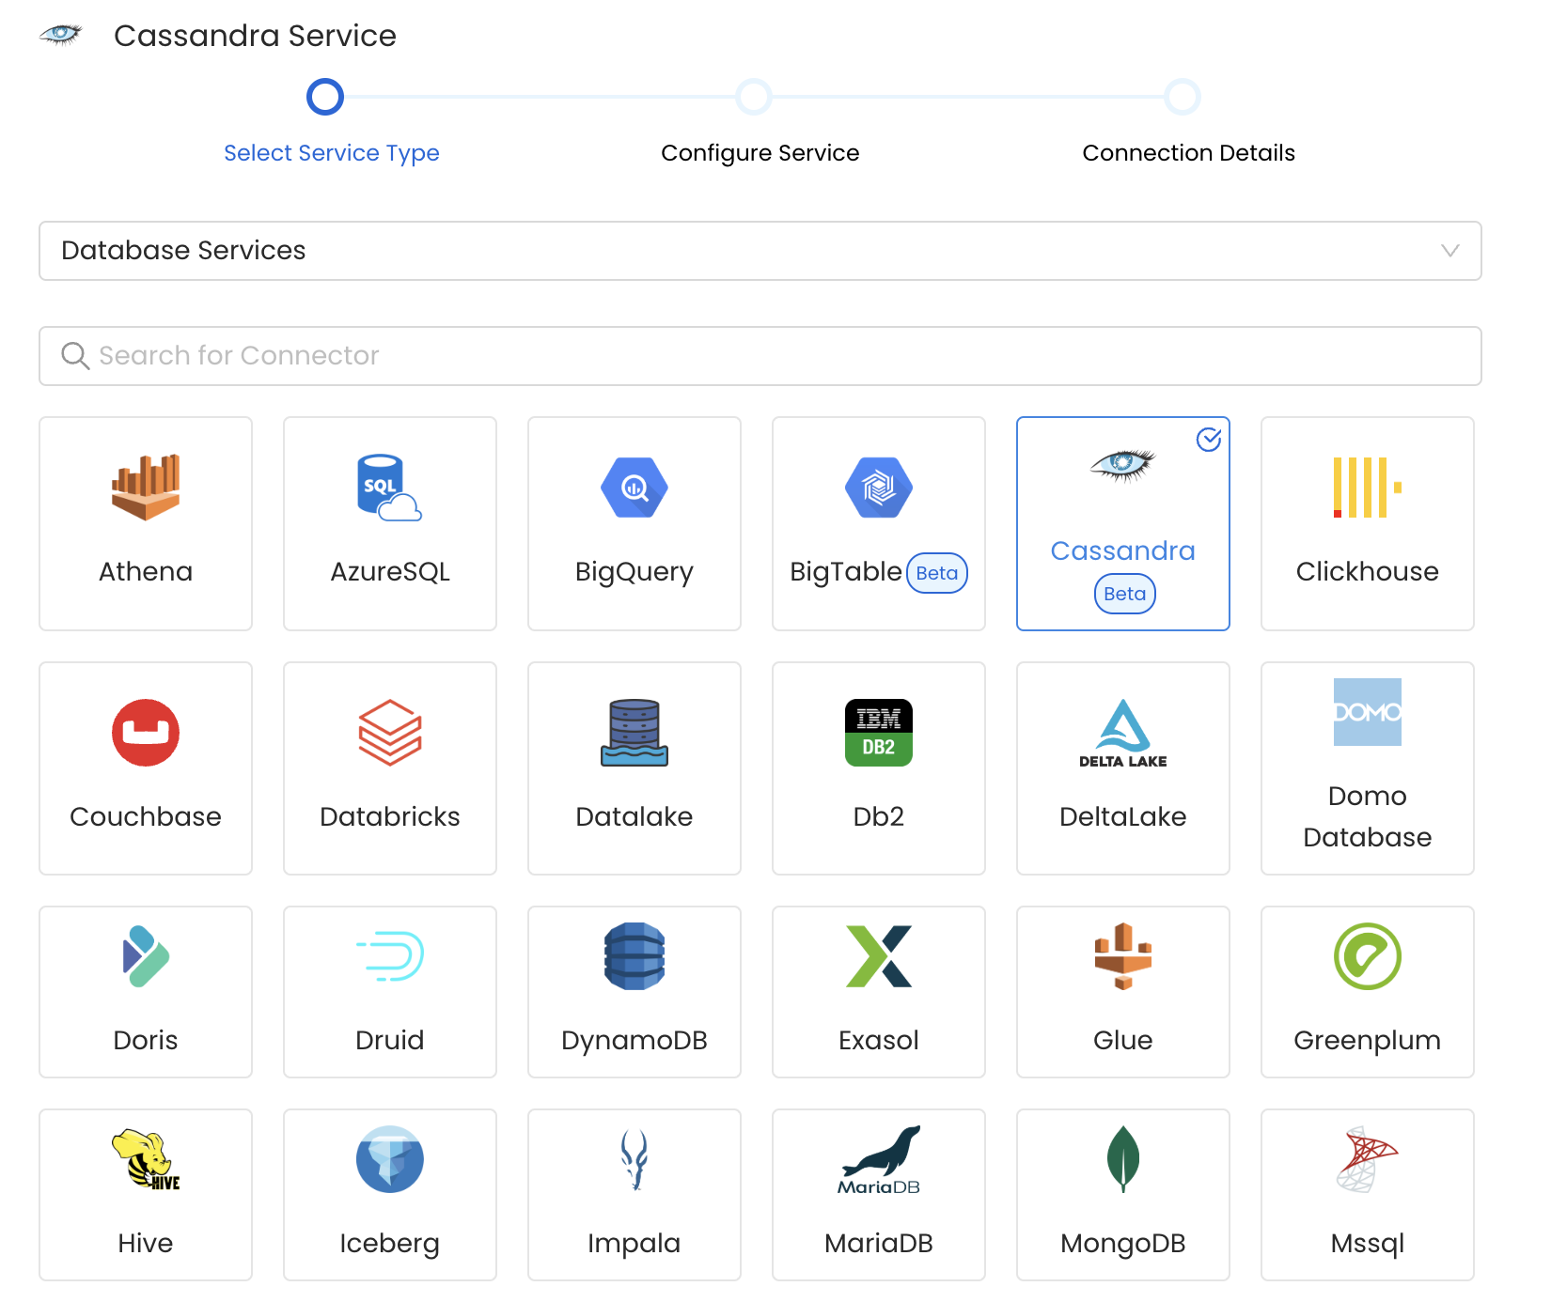
Task: Select the Athena connector icon
Action: point(146,488)
